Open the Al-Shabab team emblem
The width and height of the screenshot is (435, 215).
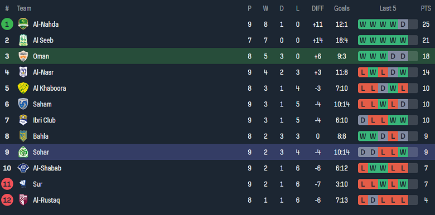click(x=23, y=168)
